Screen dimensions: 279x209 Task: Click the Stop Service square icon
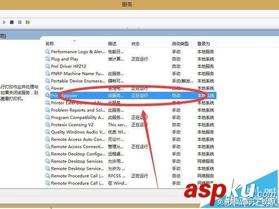click(x=12, y=22)
